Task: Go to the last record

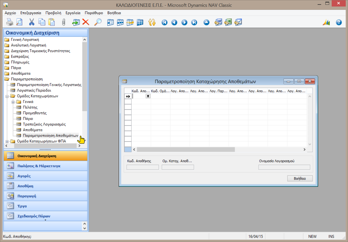Action: pyautogui.click(x=194, y=23)
